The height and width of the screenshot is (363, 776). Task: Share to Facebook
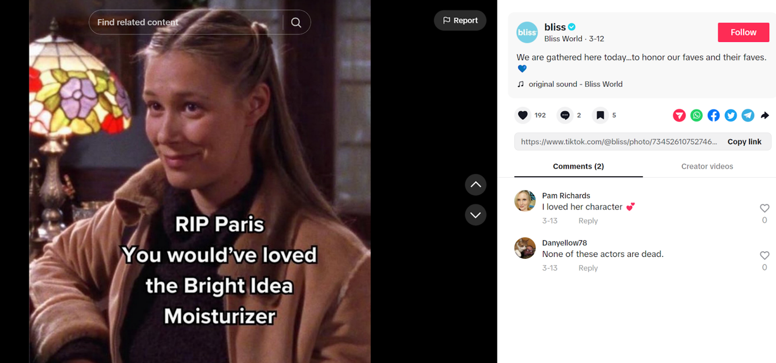tap(714, 115)
